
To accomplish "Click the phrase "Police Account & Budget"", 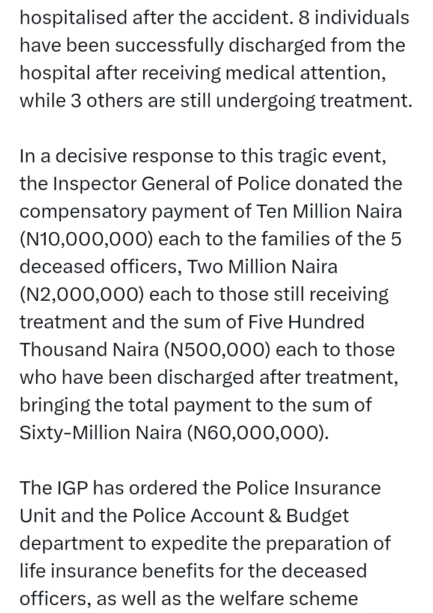I will pos(241,516).
